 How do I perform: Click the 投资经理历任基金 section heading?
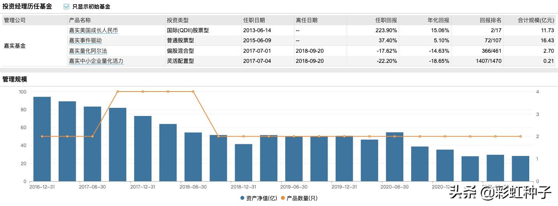click(x=27, y=7)
